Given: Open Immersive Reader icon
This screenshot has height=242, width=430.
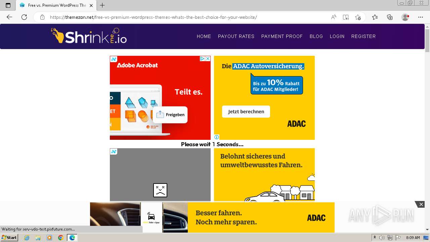Looking at the screenshot, I should click(x=346, y=17).
